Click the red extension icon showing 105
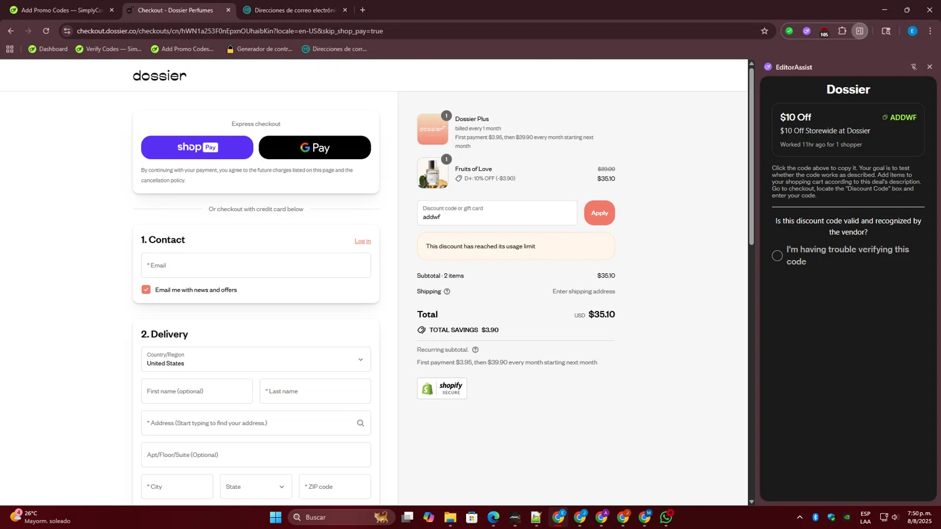This screenshot has height=529, width=941. click(824, 31)
